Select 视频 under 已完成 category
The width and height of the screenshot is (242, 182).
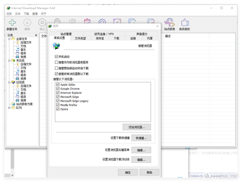[x=23, y=100]
